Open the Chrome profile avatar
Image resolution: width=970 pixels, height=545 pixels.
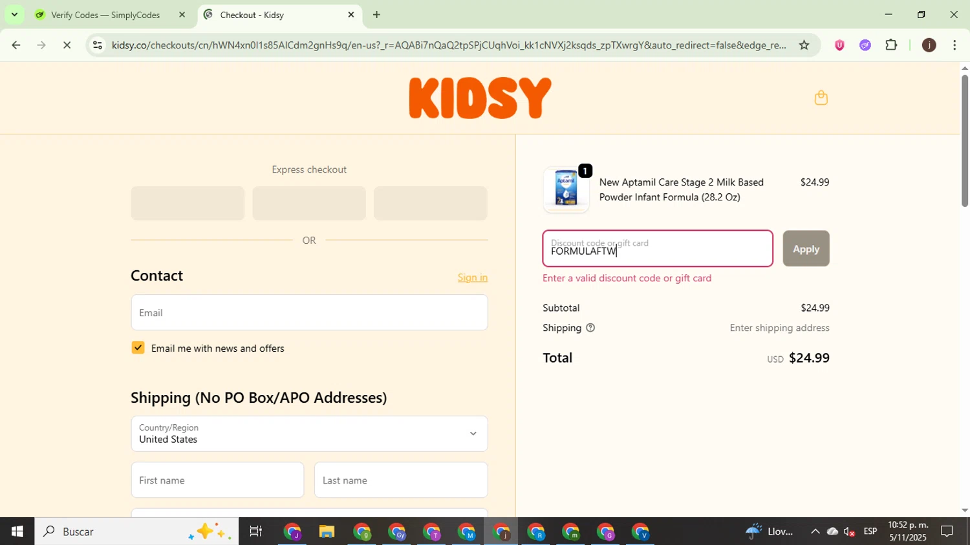click(929, 45)
